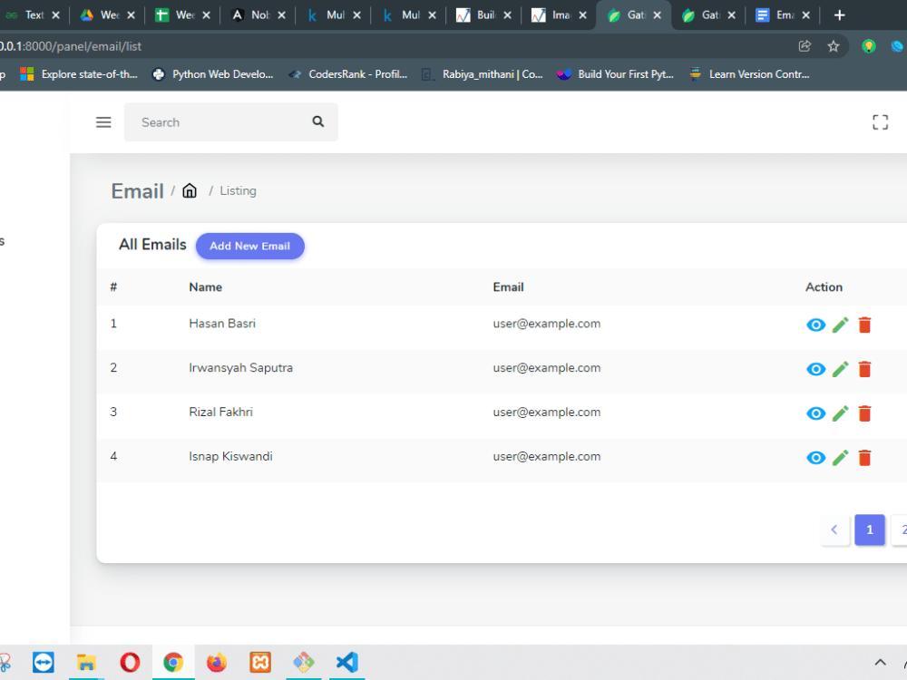The image size is (907, 680).
Task: Delete the Isnap Kiswandi row
Action: point(864,458)
